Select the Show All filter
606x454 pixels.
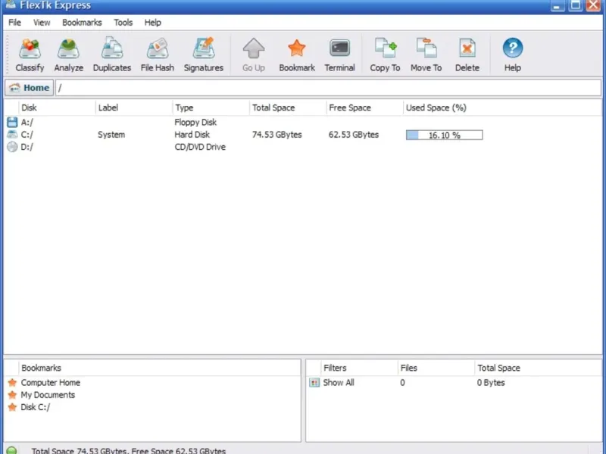click(339, 383)
